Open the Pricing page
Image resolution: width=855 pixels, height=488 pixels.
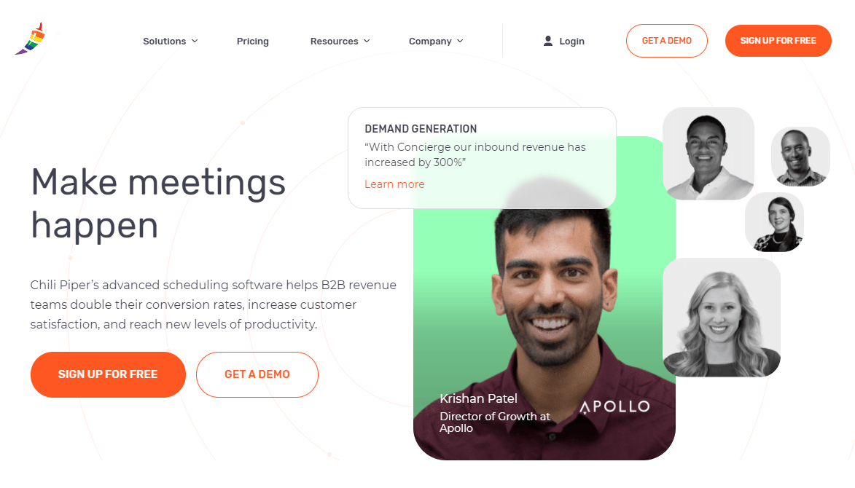coord(252,41)
